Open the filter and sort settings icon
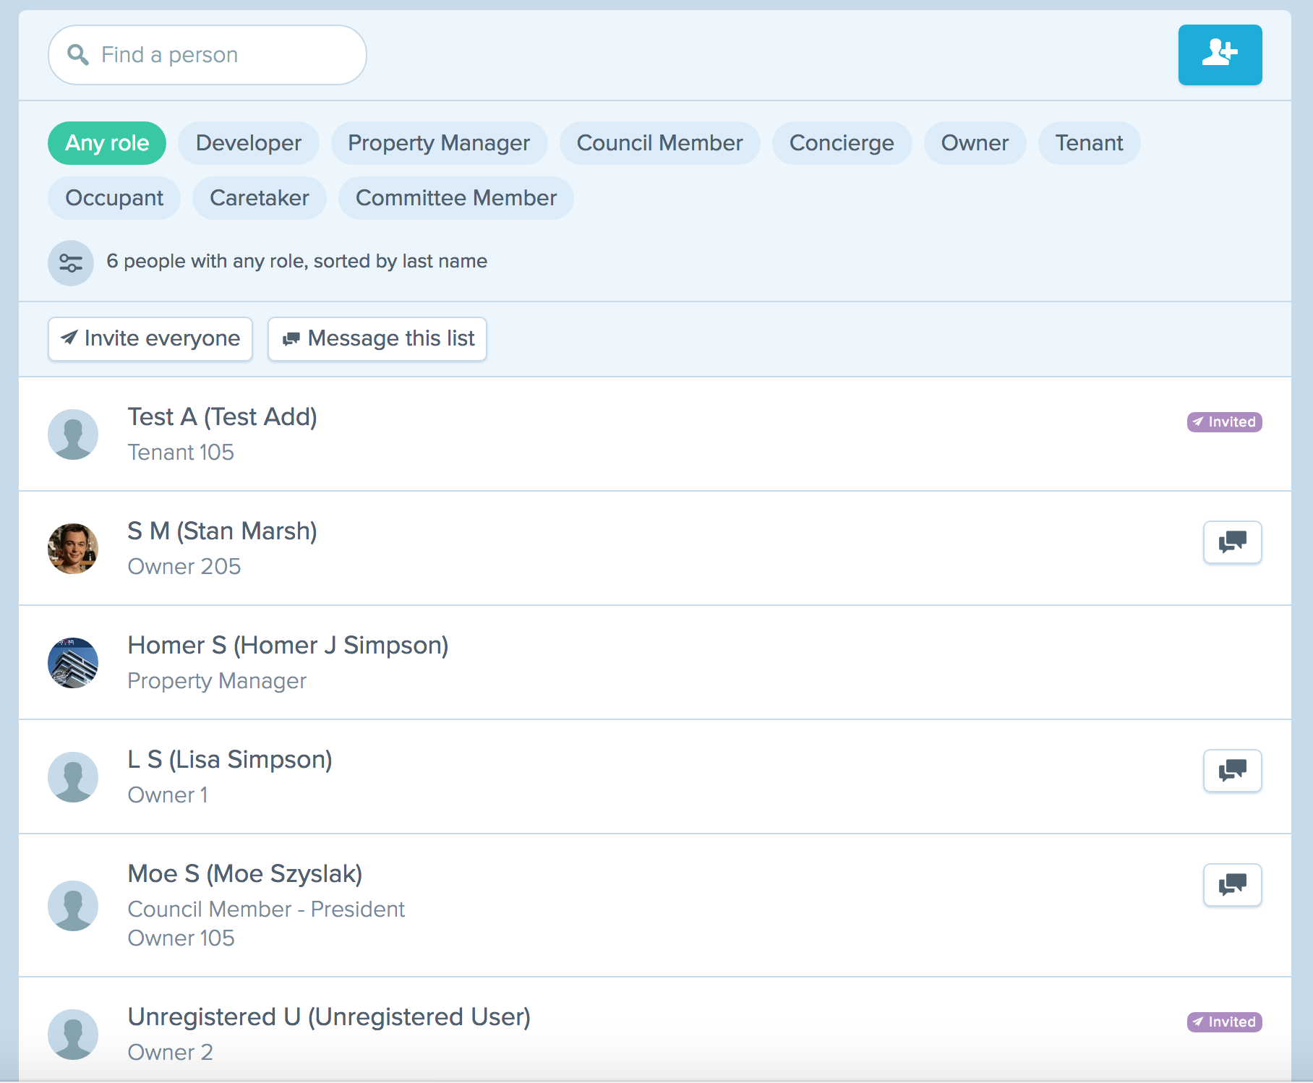 pos(71,262)
